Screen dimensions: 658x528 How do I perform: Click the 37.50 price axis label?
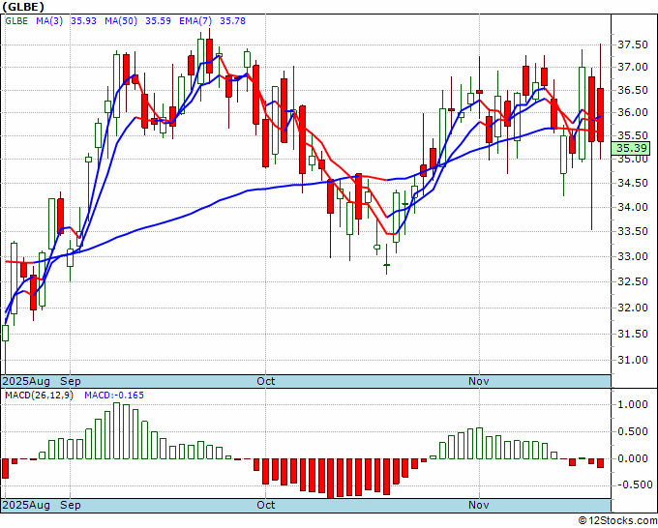click(633, 44)
